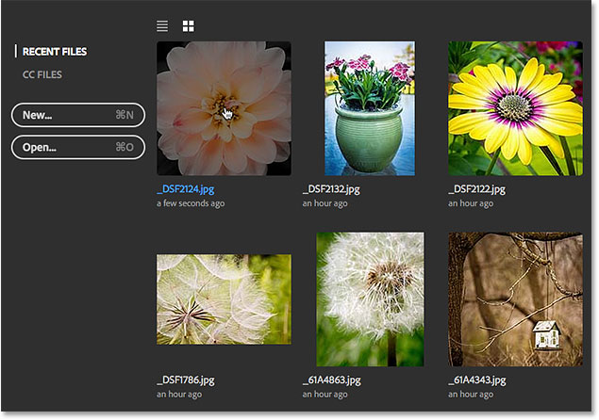Click the New... button
Screen dimensions: 599x420
78,115
